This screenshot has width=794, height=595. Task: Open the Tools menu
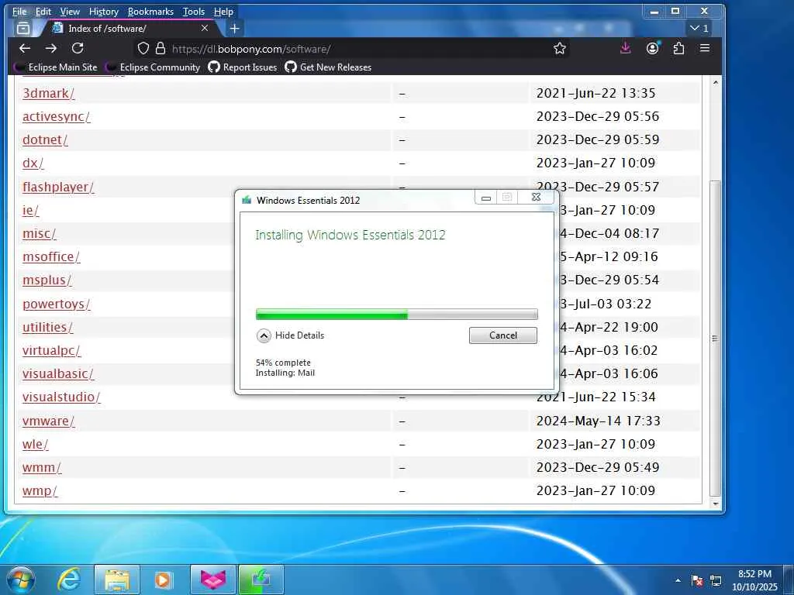[193, 11]
